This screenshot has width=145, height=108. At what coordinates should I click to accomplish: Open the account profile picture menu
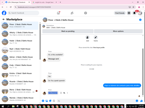(140, 13)
